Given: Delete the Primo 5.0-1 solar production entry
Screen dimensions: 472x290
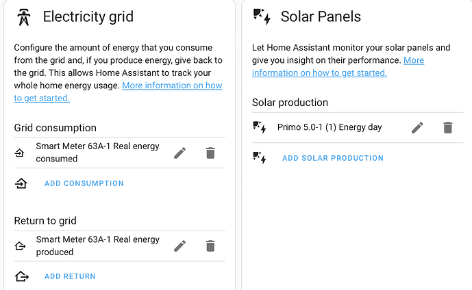Looking at the screenshot, I should (x=447, y=127).
